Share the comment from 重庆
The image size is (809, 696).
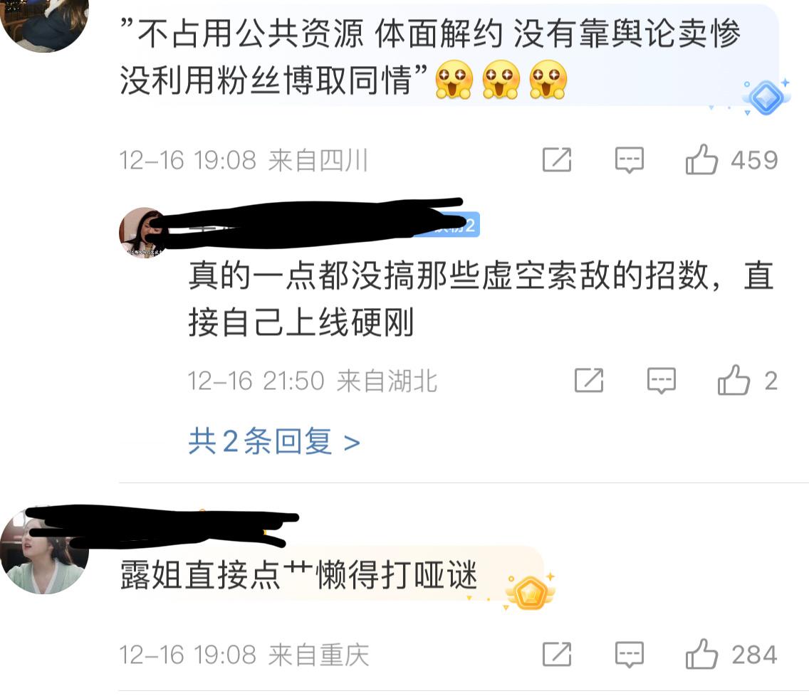click(557, 654)
